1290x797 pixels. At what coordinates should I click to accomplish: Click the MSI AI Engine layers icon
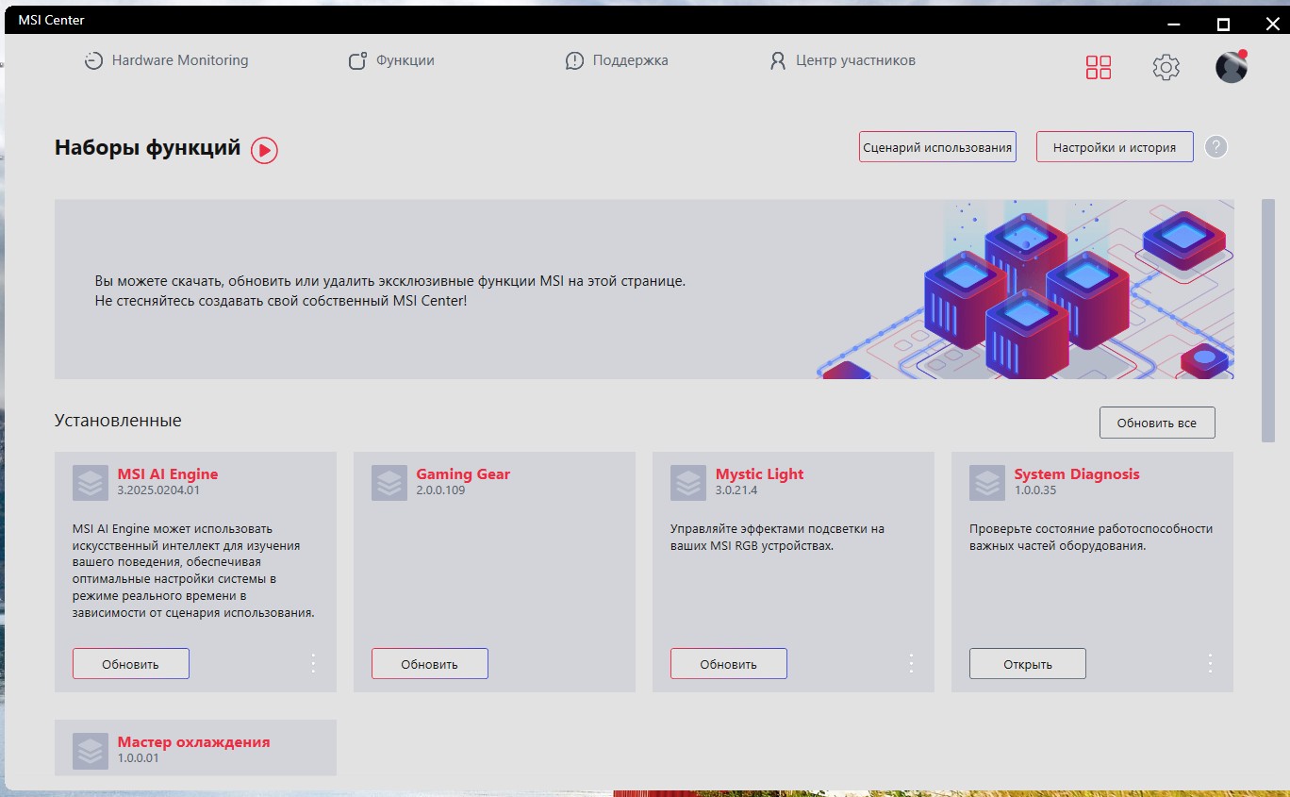pyautogui.click(x=91, y=483)
